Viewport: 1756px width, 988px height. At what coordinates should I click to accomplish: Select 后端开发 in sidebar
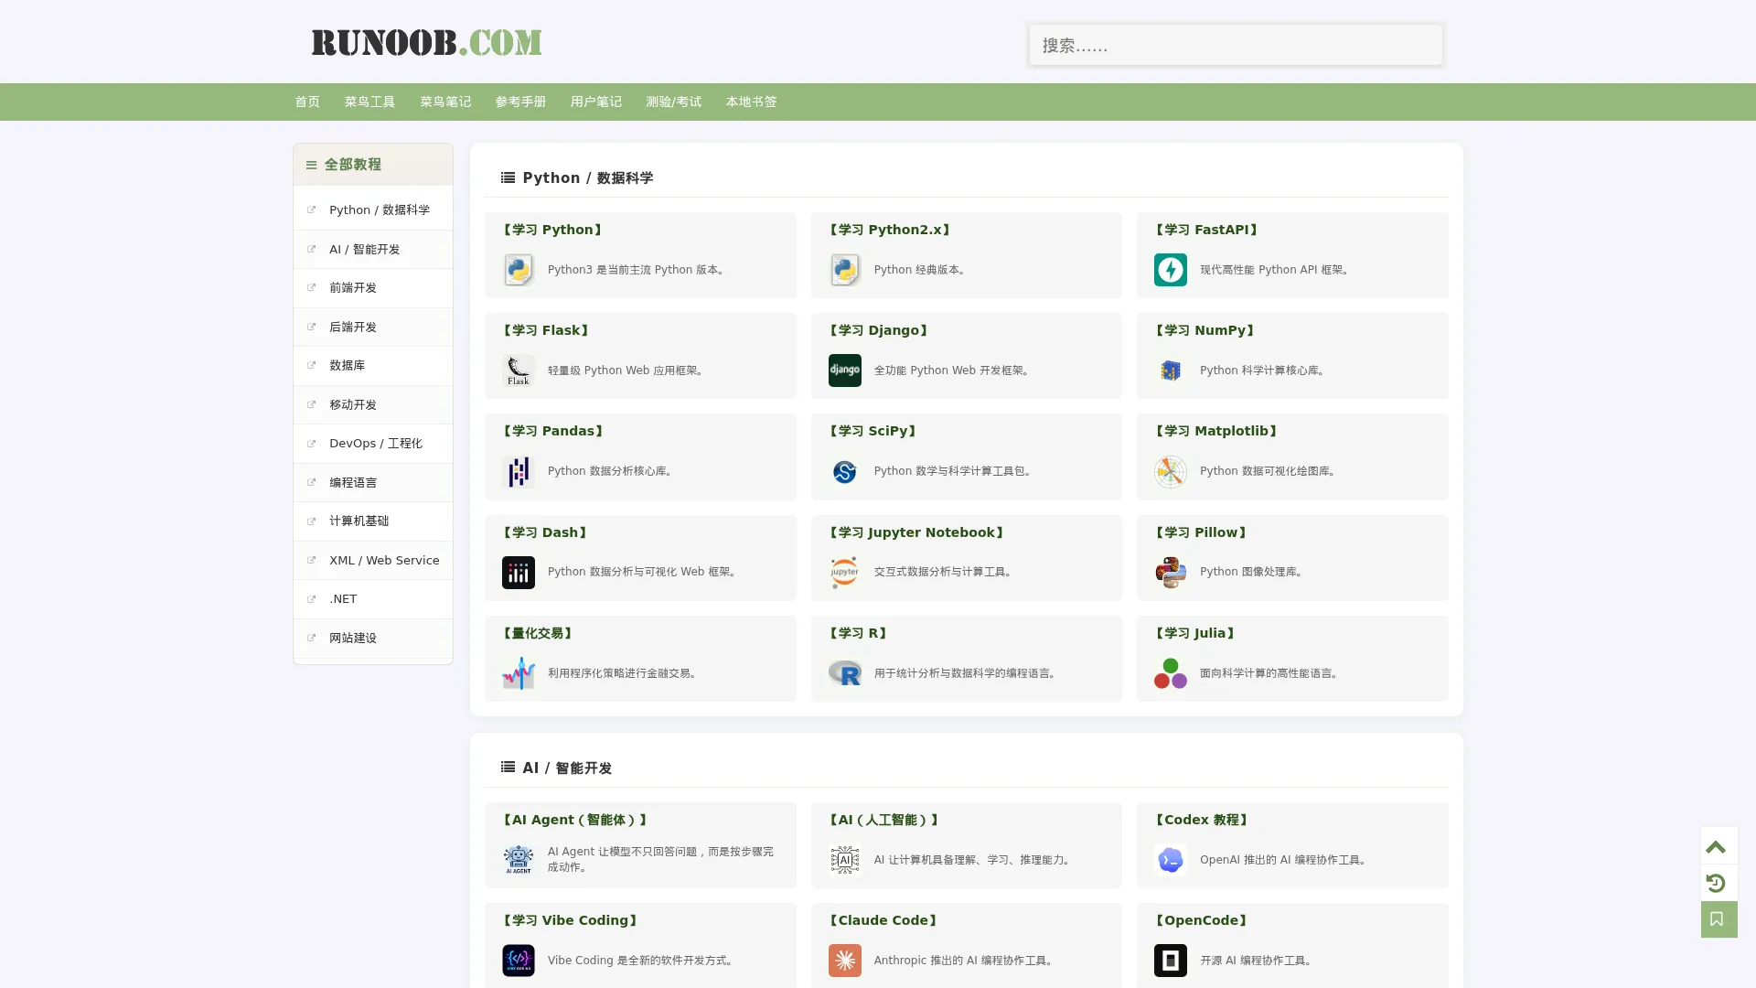(x=373, y=327)
